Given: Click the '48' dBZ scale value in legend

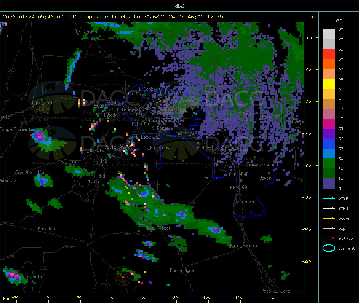Looking at the screenshot, I should 341,99.
